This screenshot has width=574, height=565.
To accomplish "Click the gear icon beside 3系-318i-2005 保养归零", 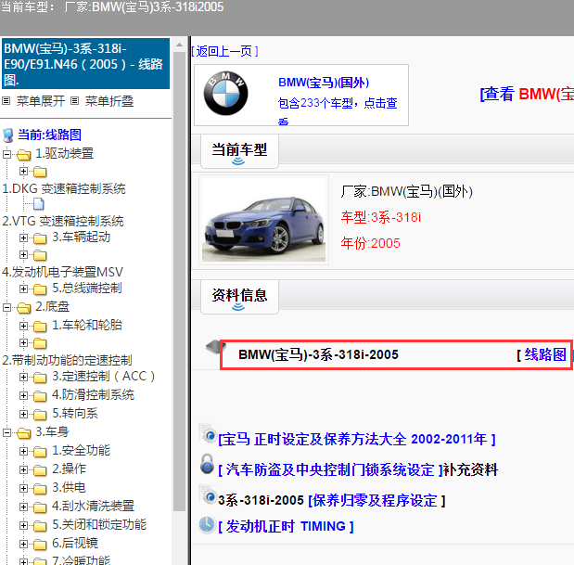I will coord(208,494).
